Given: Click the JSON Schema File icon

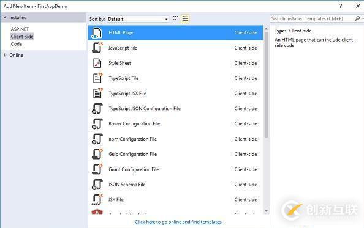Looking at the screenshot, I should (x=97, y=185).
